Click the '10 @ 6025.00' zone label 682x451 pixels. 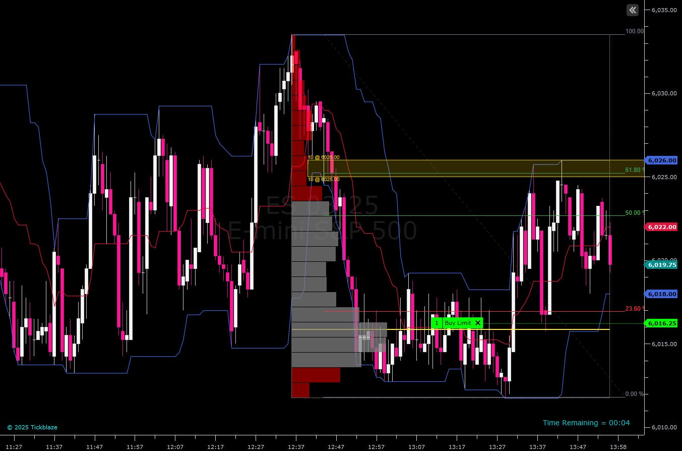click(x=324, y=180)
